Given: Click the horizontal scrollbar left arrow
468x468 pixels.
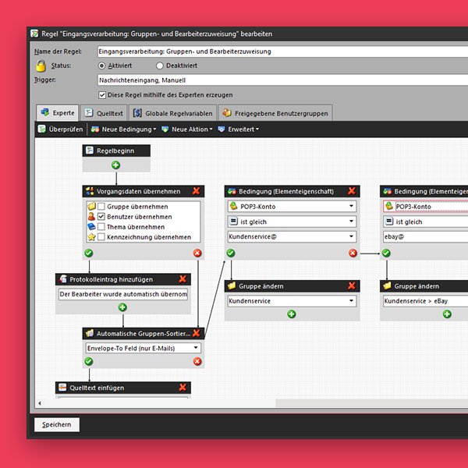Looking at the screenshot, I should [40, 403].
